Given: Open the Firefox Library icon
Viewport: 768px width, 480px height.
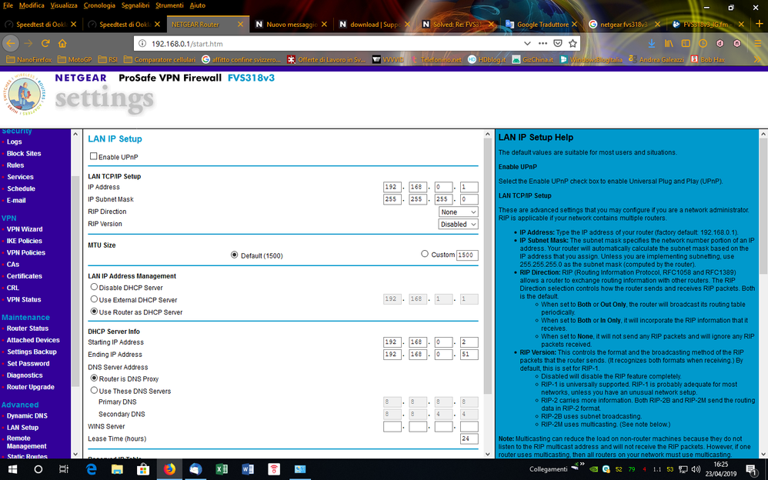Looking at the screenshot, I should (669, 45).
